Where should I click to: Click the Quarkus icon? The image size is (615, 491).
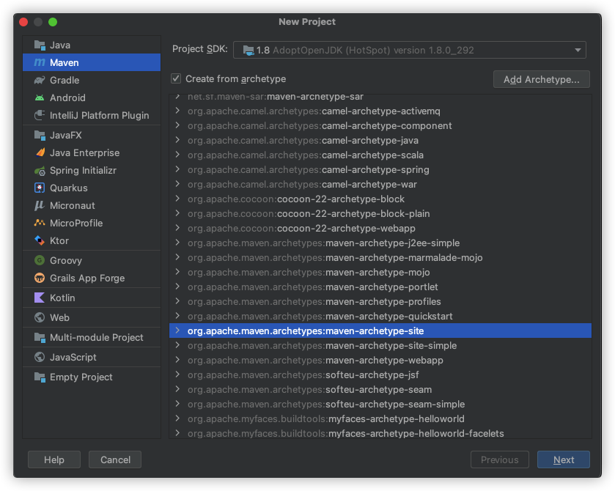click(x=40, y=188)
